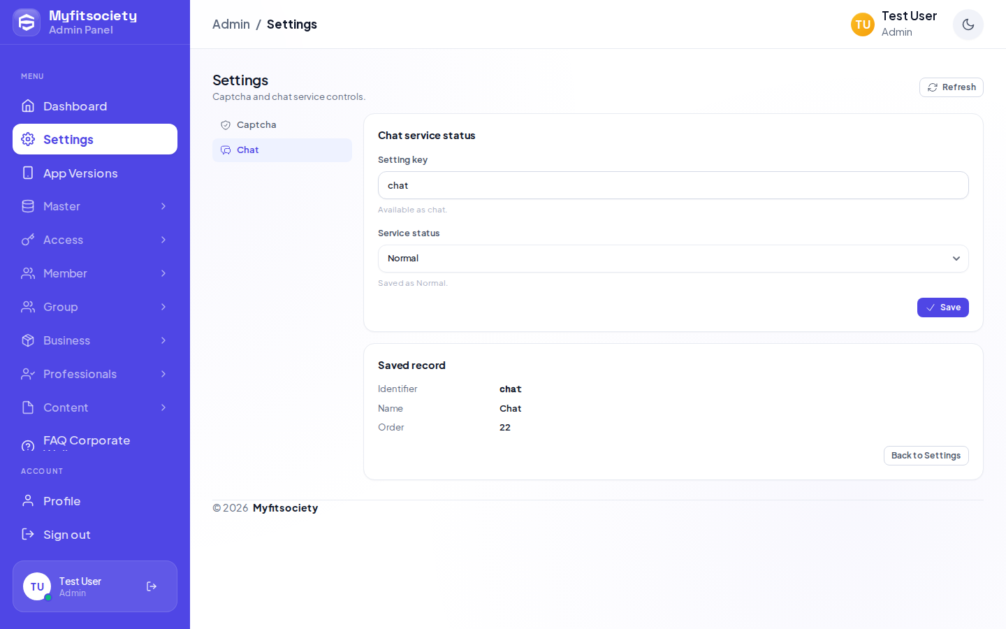Select the Chat settings tab
The height and width of the screenshot is (629, 1006).
click(x=282, y=150)
